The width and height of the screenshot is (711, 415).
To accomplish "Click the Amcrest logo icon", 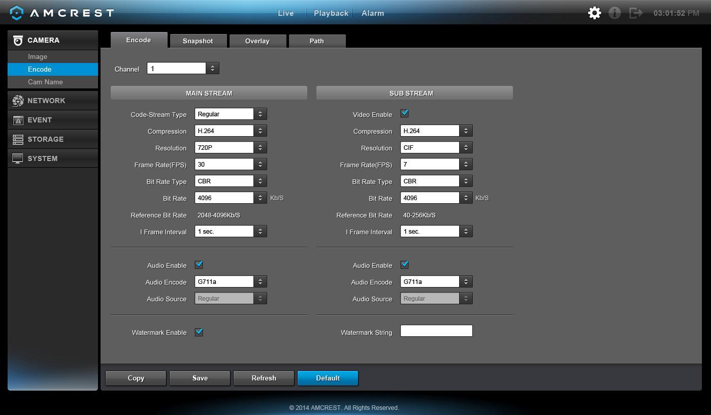I will point(17,13).
